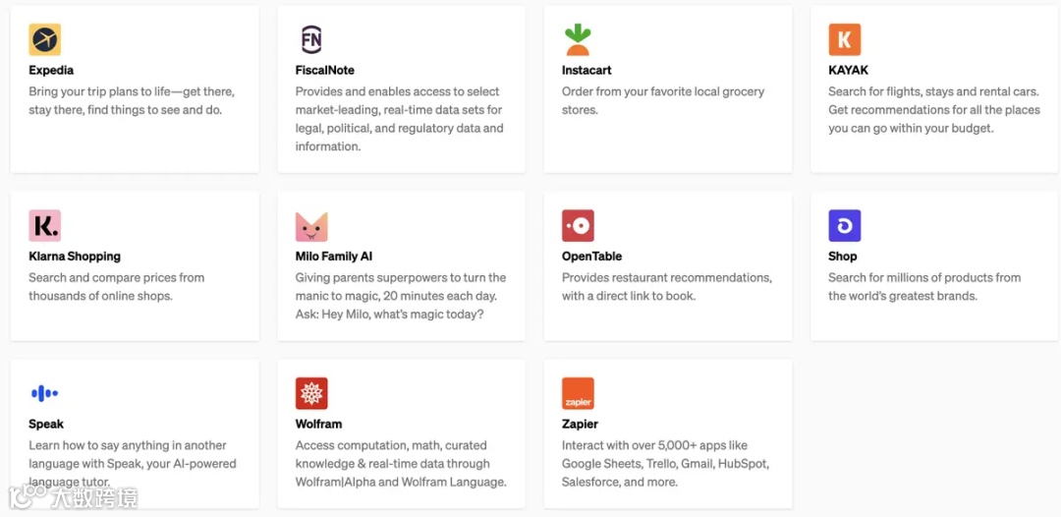Select the Klarna Shopping title text
This screenshot has width=1061, height=517.
75,257
